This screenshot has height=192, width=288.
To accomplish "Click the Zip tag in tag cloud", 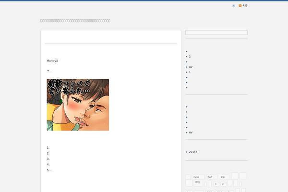I will (x=224, y=177).
